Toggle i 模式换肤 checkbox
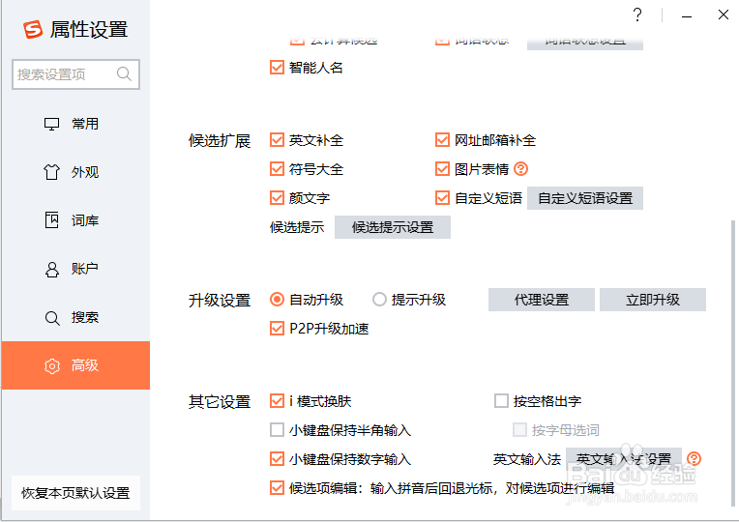The width and height of the screenshot is (739, 522). click(277, 401)
